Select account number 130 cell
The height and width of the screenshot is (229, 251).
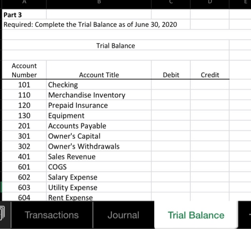pos(24,115)
